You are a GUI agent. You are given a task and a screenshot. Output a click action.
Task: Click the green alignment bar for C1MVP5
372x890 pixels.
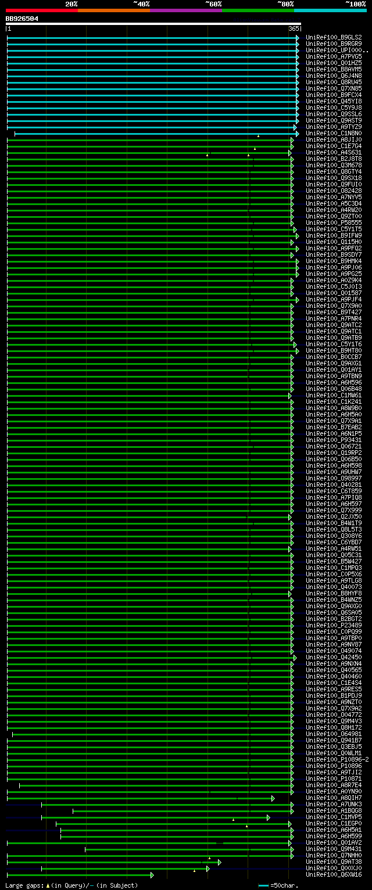pos(156,817)
